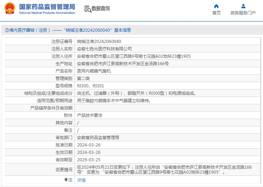Screen dimensions: 263x187
Task: Click the national emblem logo
Action: (x=10, y=8)
